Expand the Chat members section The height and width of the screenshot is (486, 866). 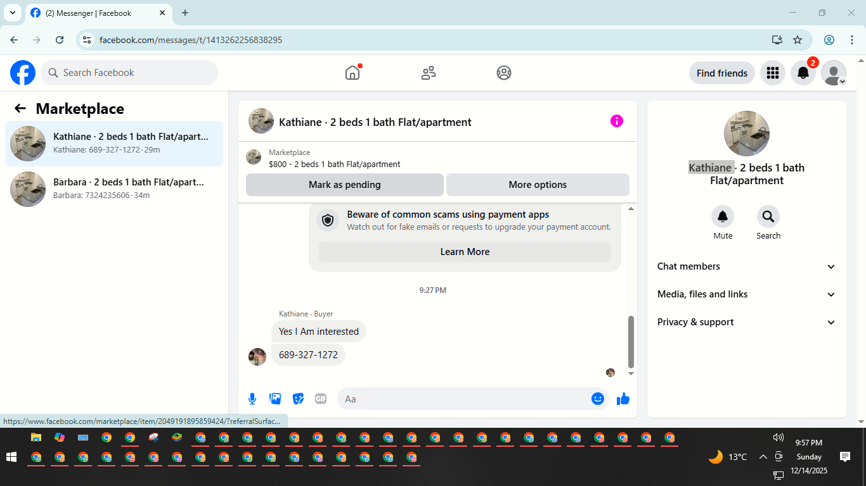pos(747,266)
